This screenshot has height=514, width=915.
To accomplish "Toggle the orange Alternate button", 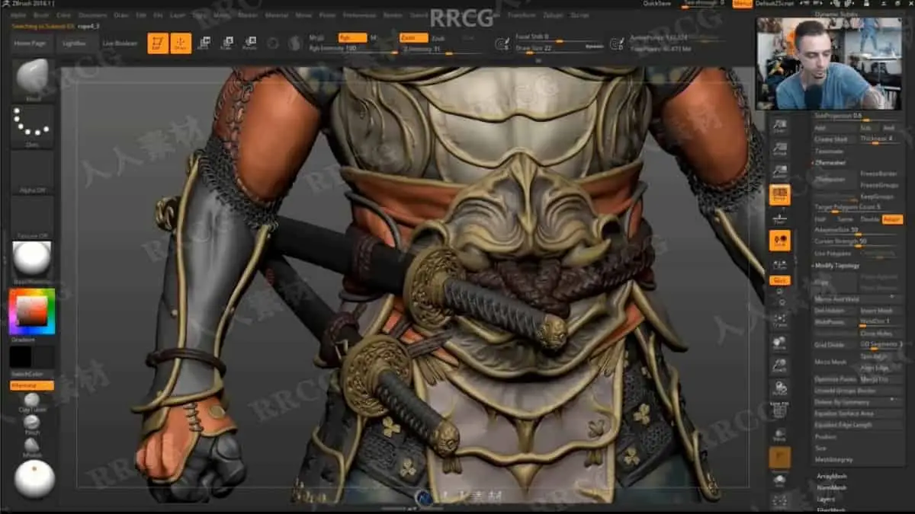I will [x=32, y=385].
